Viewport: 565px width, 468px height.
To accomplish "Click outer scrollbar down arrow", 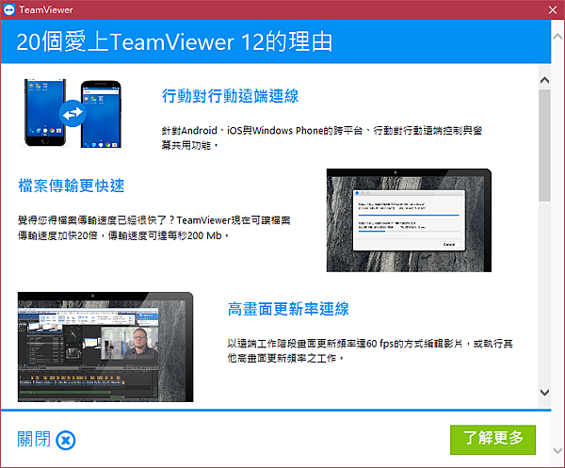I will point(557,450).
